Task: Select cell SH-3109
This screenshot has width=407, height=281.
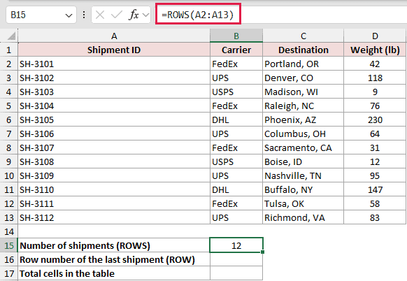Action: point(114,176)
